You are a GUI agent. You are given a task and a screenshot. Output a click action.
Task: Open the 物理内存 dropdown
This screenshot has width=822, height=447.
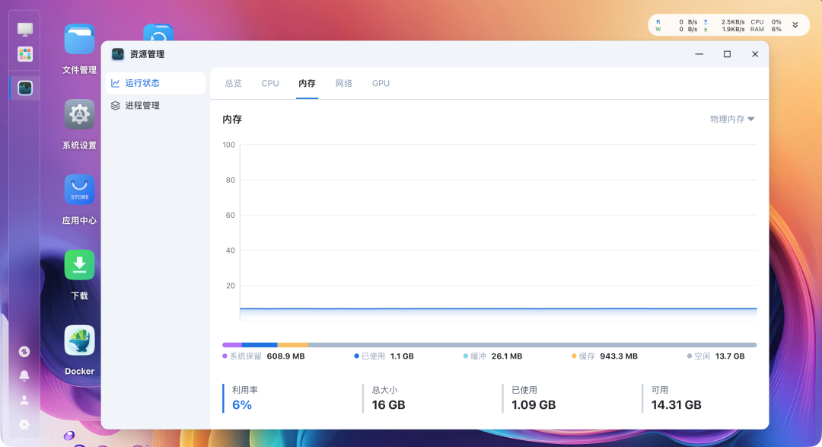[x=733, y=119]
